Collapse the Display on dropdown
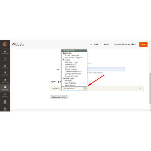This screenshot has width=151, height=151. point(85,89)
